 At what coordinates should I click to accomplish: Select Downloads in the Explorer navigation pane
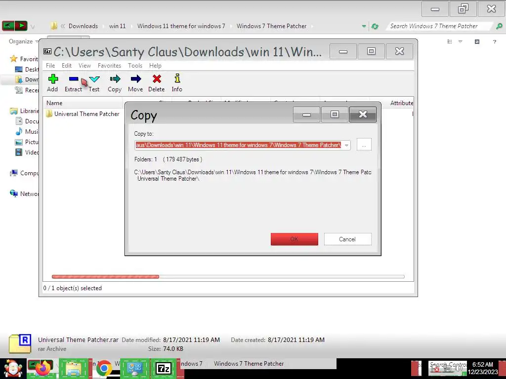click(27, 79)
